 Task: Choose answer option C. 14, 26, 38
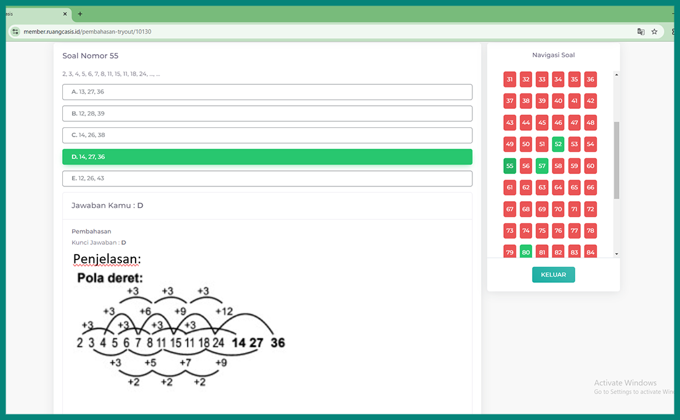coord(267,135)
